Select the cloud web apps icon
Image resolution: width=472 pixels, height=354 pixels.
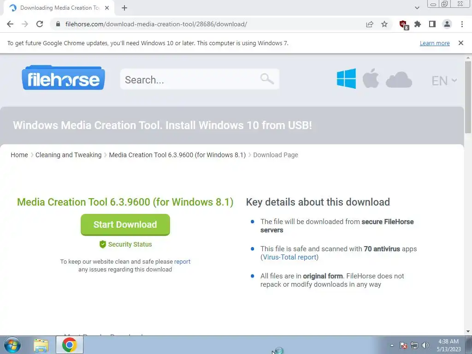pos(399,80)
